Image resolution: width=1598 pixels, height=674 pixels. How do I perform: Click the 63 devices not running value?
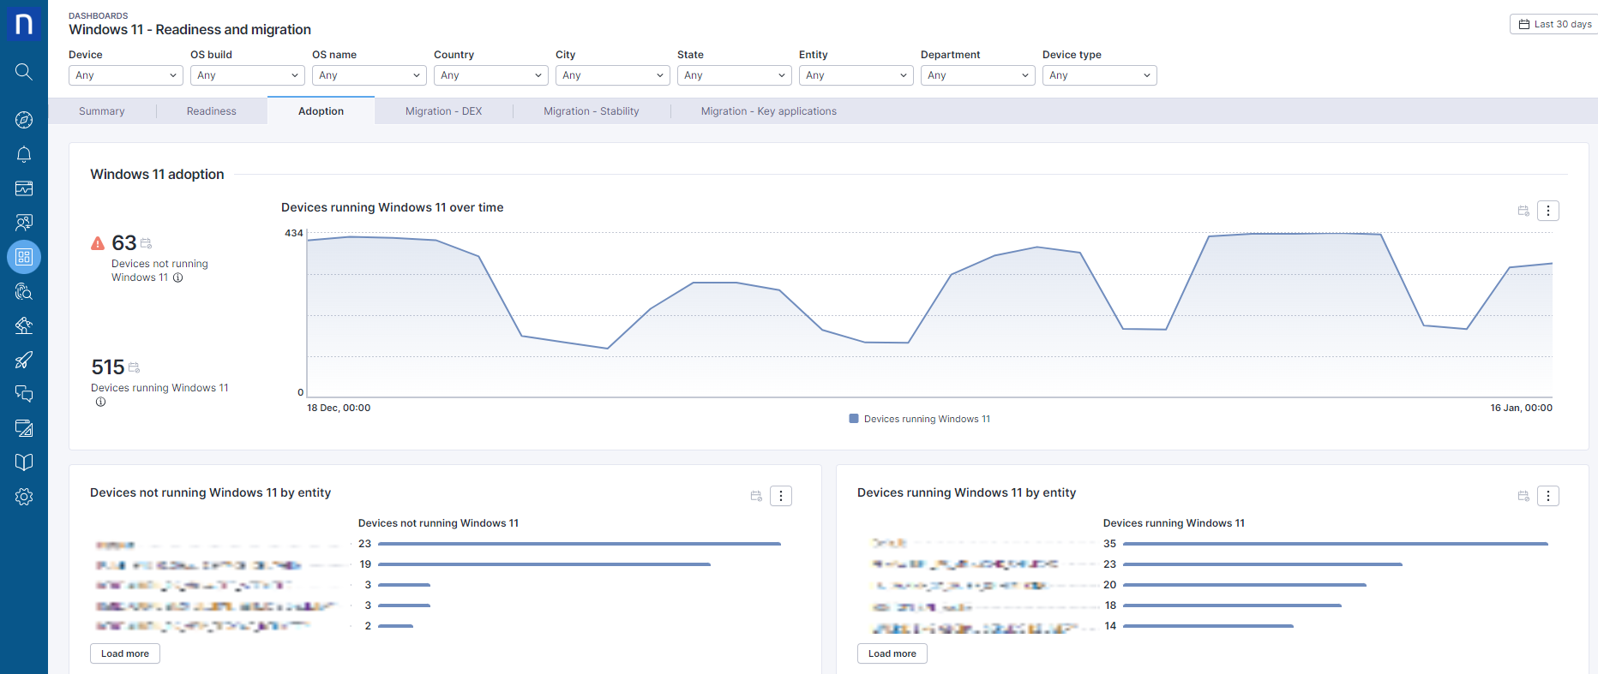124,243
